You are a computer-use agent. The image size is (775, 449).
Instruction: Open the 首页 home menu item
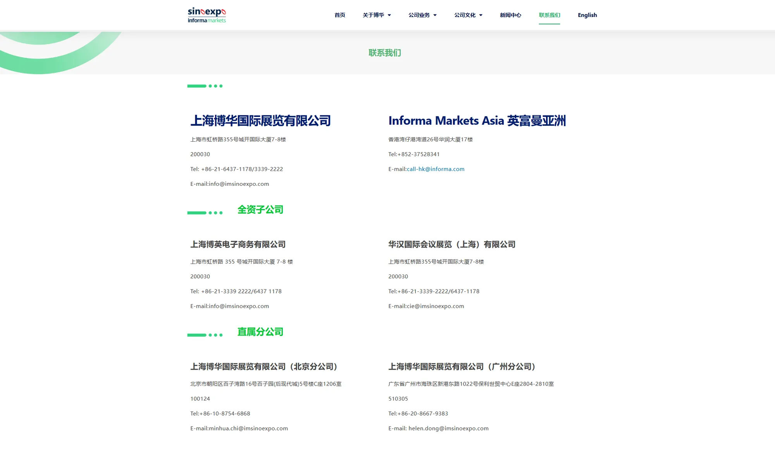click(339, 15)
